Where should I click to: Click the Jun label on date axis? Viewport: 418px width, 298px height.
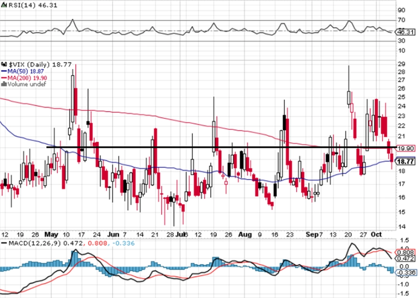(113, 234)
